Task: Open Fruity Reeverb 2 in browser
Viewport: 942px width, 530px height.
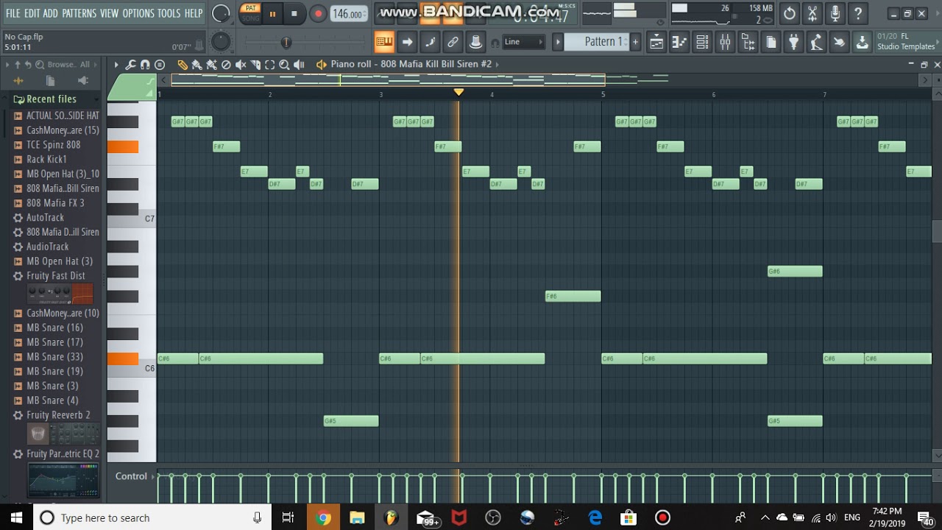Action: (58, 415)
